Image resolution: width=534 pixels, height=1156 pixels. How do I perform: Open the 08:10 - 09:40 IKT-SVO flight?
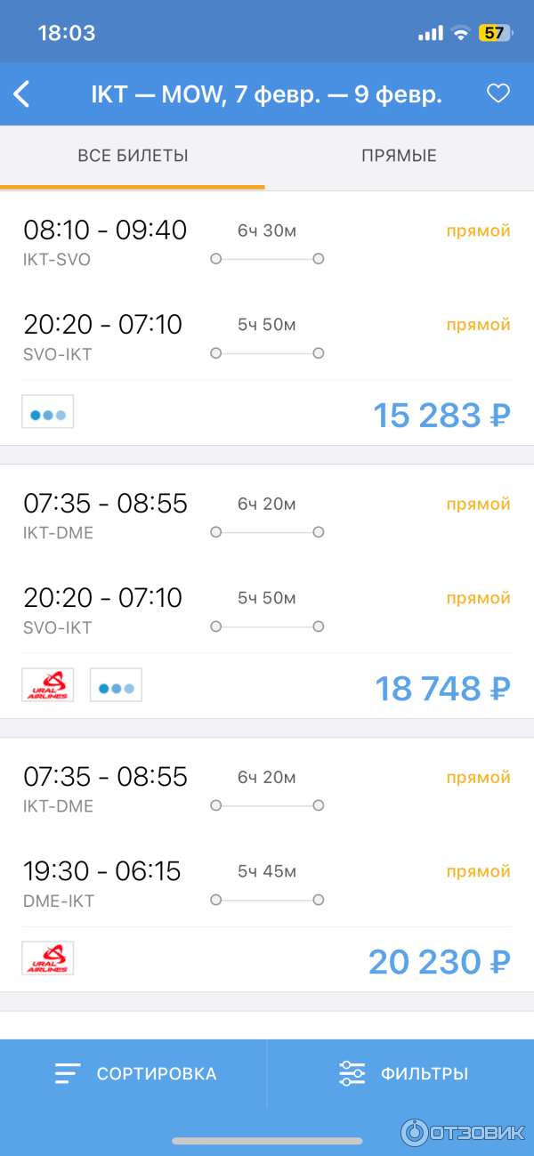[x=267, y=243]
